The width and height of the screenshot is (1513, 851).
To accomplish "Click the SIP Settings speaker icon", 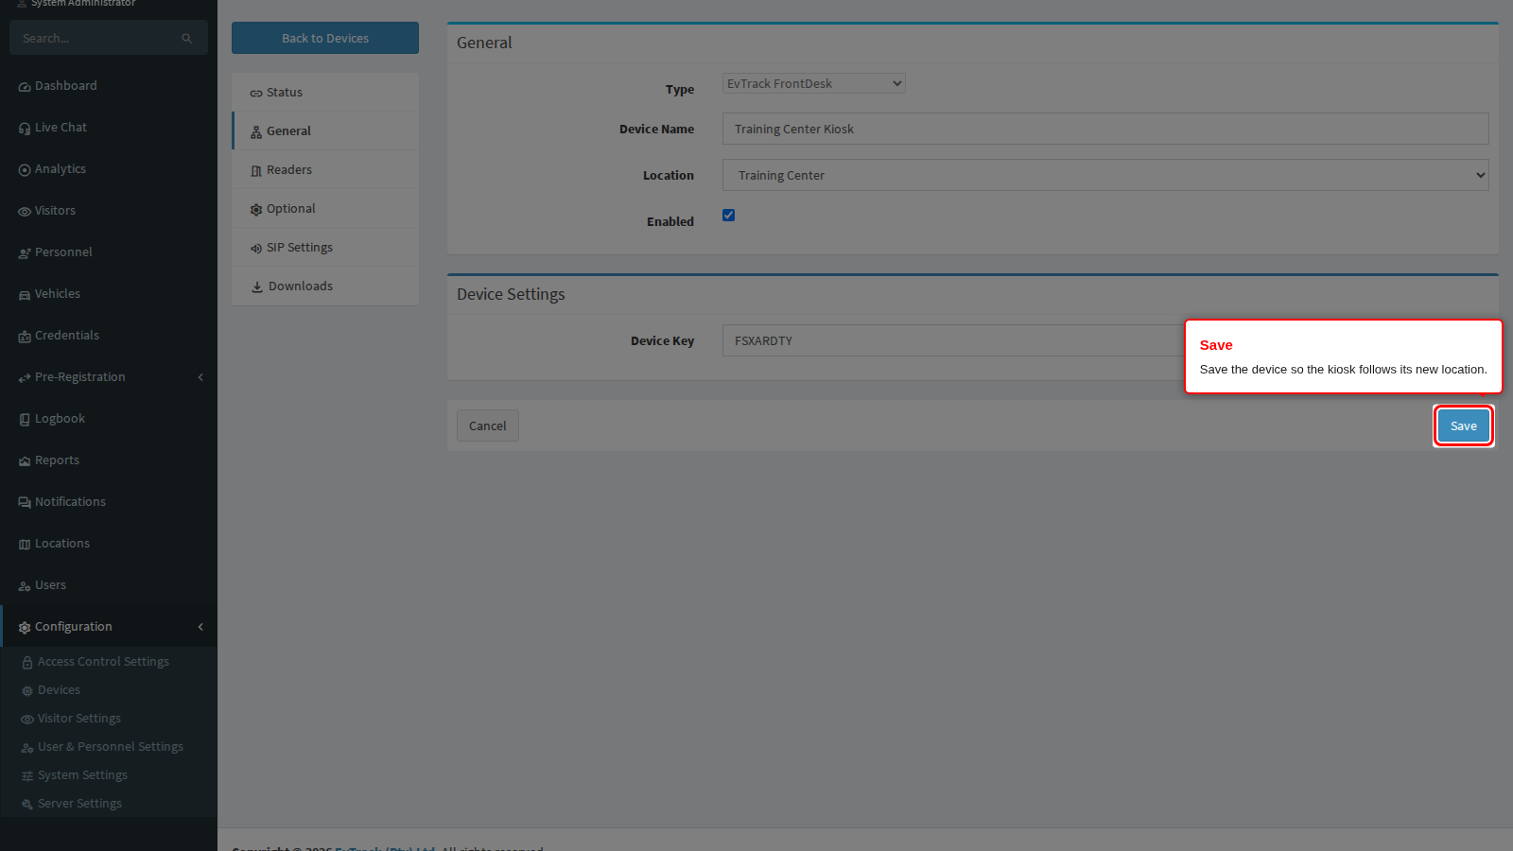I will pos(256,248).
